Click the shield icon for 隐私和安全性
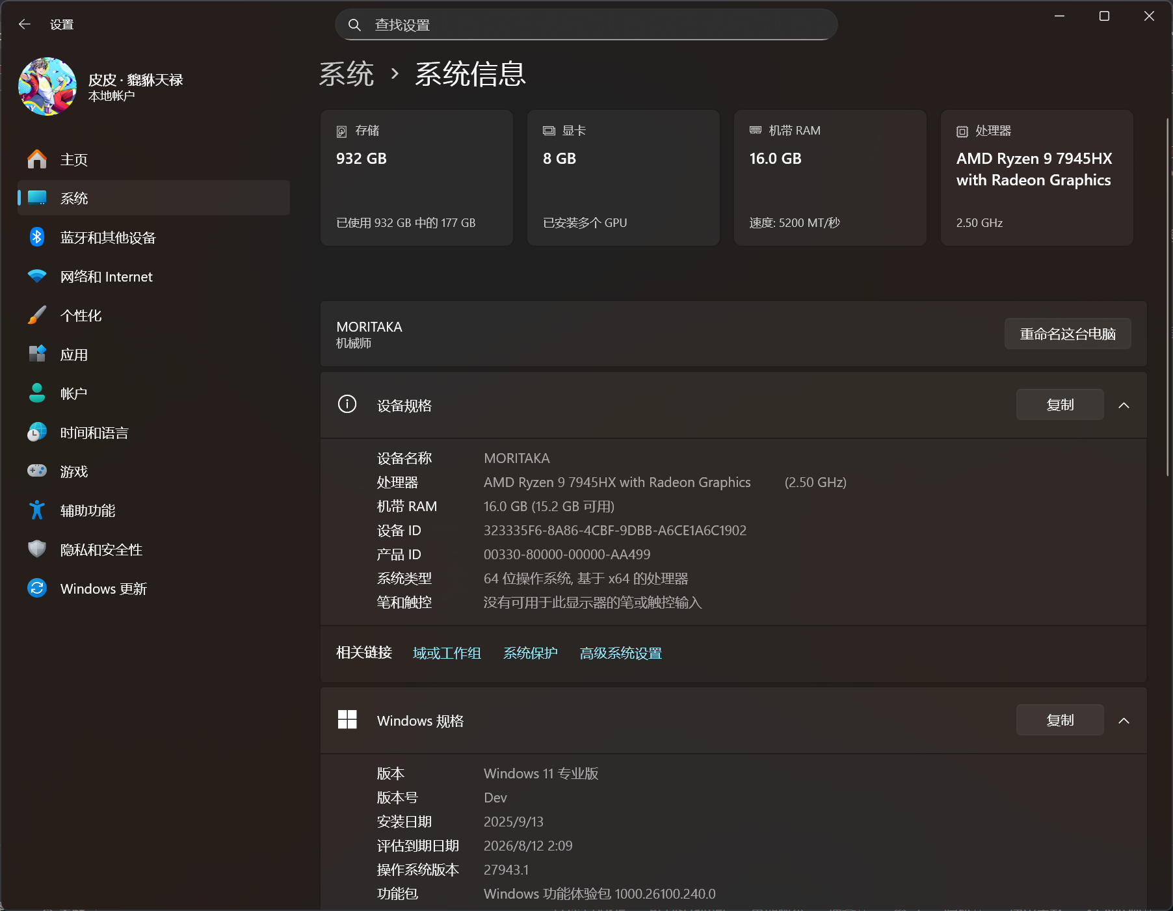Image resolution: width=1173 pixels, height=911 pixels. tap(37, 549)
